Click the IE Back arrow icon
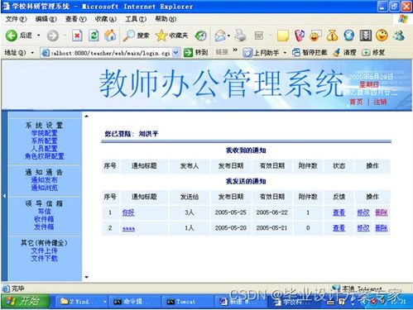 [12, 36]
